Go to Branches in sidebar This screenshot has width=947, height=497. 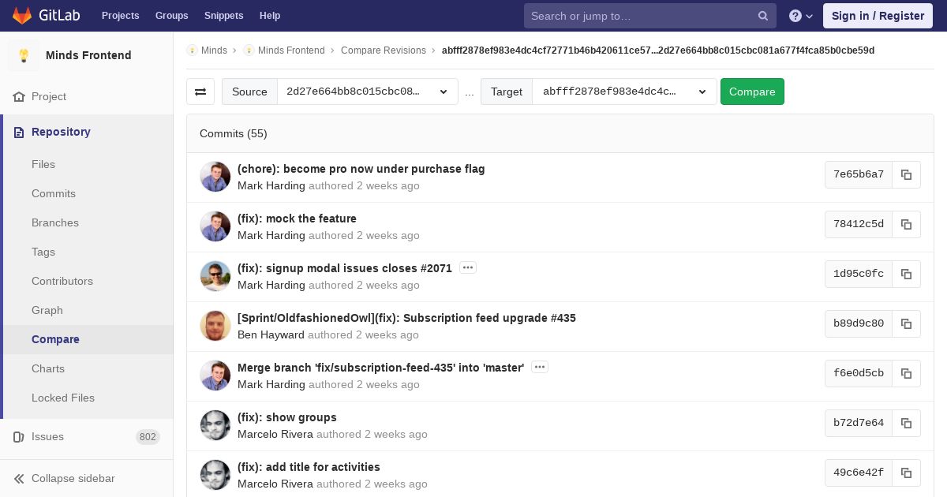tap(55, 222)
